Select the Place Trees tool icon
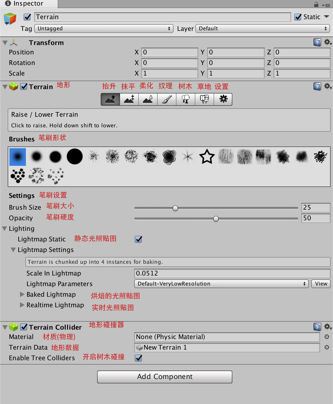The width and height of the screenshot is (333, 404). (186, 99)
